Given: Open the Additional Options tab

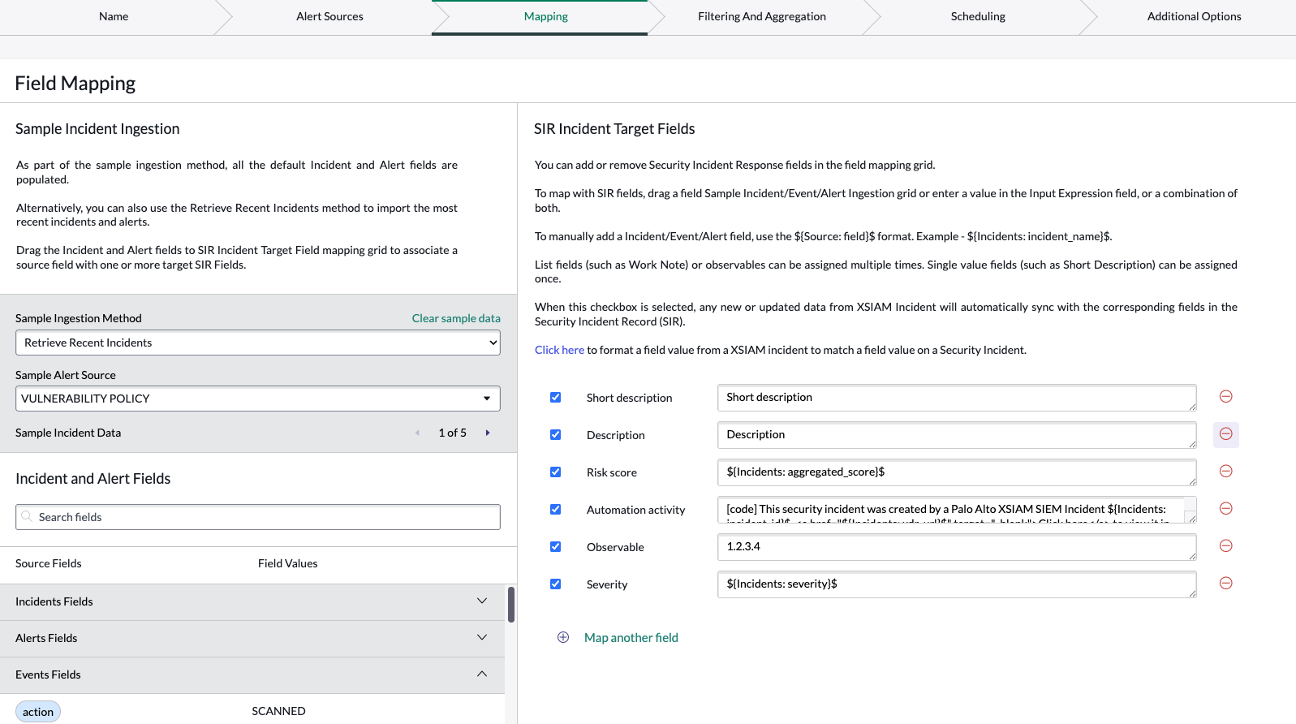Looking at the screenshot, I should click(x=1194, y=16).
